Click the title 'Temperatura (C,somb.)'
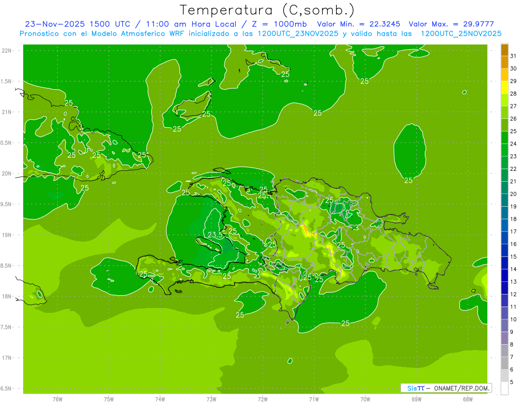This screenshot has width=525, height=405. pyautogui.click(x=267, y=10)
